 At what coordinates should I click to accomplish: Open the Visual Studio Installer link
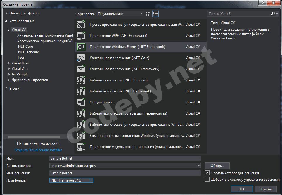click(38, 150)
